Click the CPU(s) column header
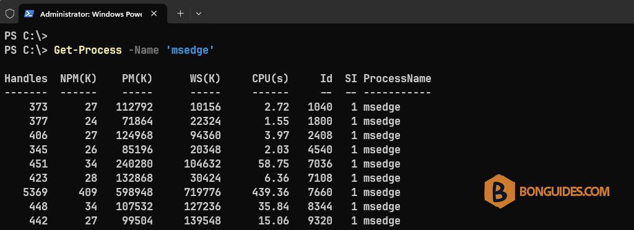This screenshot has height=230, width=634. (x=271, y=79)
